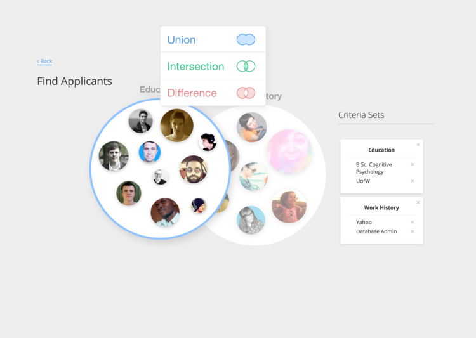The height and width of the screenshot is (338, 476).
Task: Remove the Education criteria card
Action: [x=418, y=145]
